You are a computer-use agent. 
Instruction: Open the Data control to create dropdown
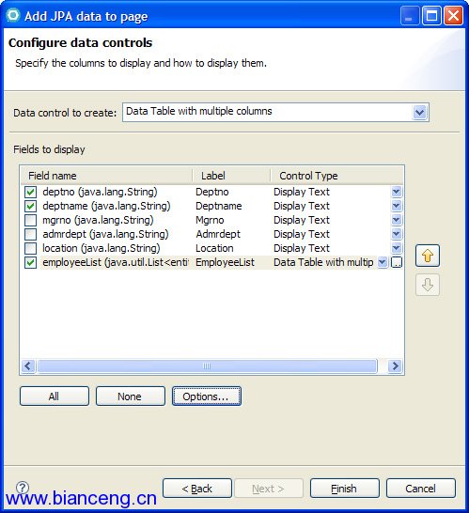[419, 113]
